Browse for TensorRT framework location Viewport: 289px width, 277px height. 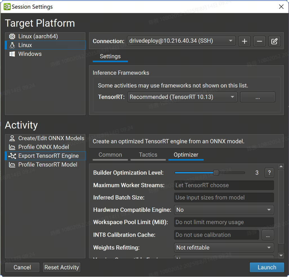click(x=258, y=97)
